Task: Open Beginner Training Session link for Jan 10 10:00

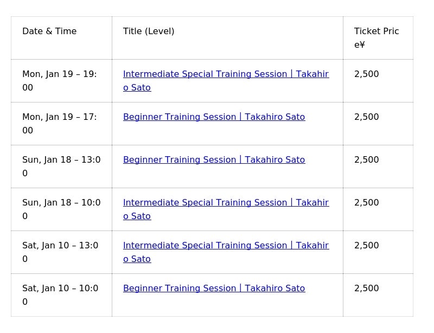Action: click(x=214, y=289)
